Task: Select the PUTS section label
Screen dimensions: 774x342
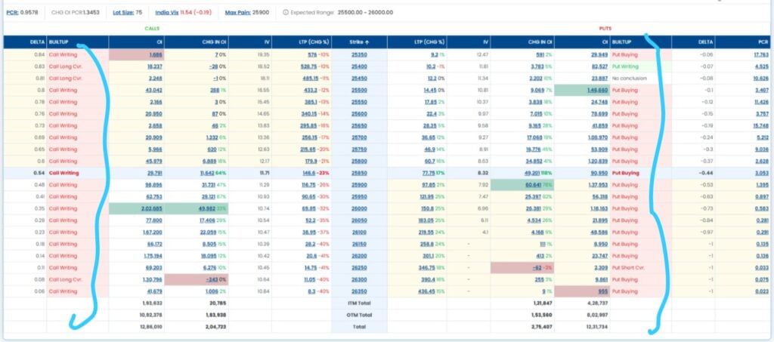Action: tap(602, 29)
